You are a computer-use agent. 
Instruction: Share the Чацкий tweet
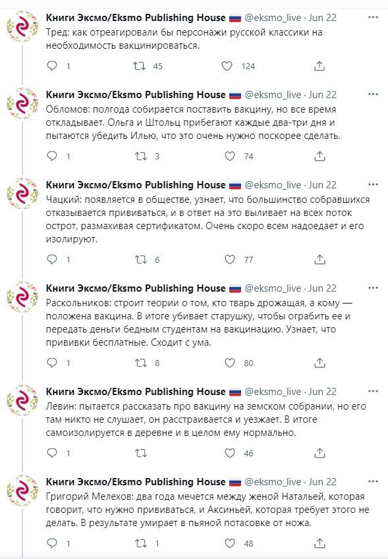(x=319, y=259)
